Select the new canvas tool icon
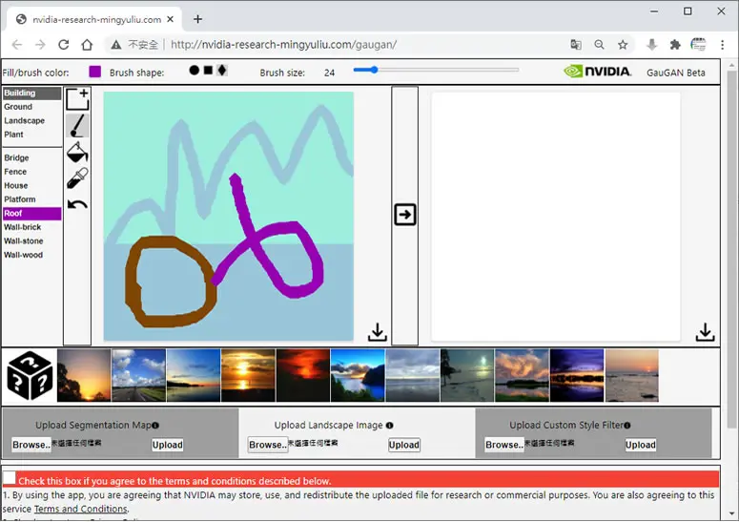Image resolution: width=739 pixels, height=522 pixels. pyautogui.click(x=77, y=99)
